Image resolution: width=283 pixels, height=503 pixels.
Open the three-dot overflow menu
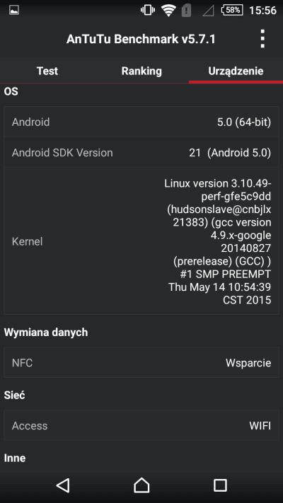click(262, 39)
